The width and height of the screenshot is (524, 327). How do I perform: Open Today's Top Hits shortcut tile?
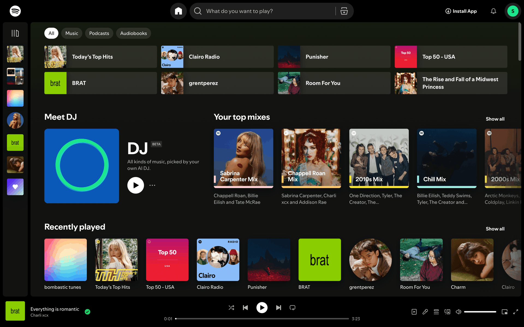100,57
